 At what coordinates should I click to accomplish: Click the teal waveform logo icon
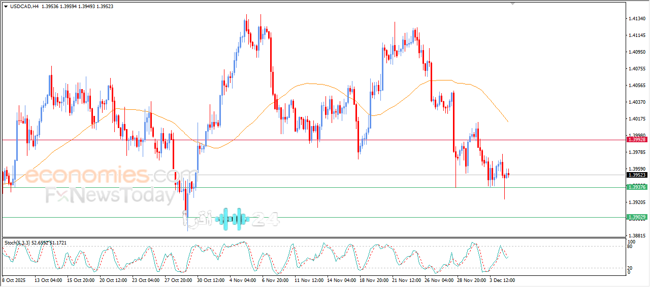[x=233, y=219]
